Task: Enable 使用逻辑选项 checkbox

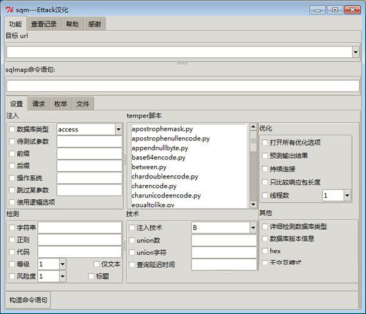Action: pos(12,202)
